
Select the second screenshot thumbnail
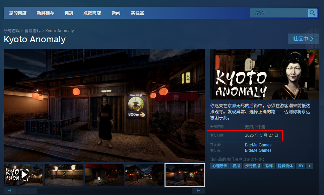pos(64,175)
